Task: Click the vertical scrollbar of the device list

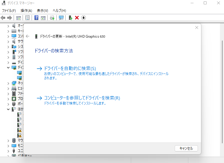Action: pos(222,87)
